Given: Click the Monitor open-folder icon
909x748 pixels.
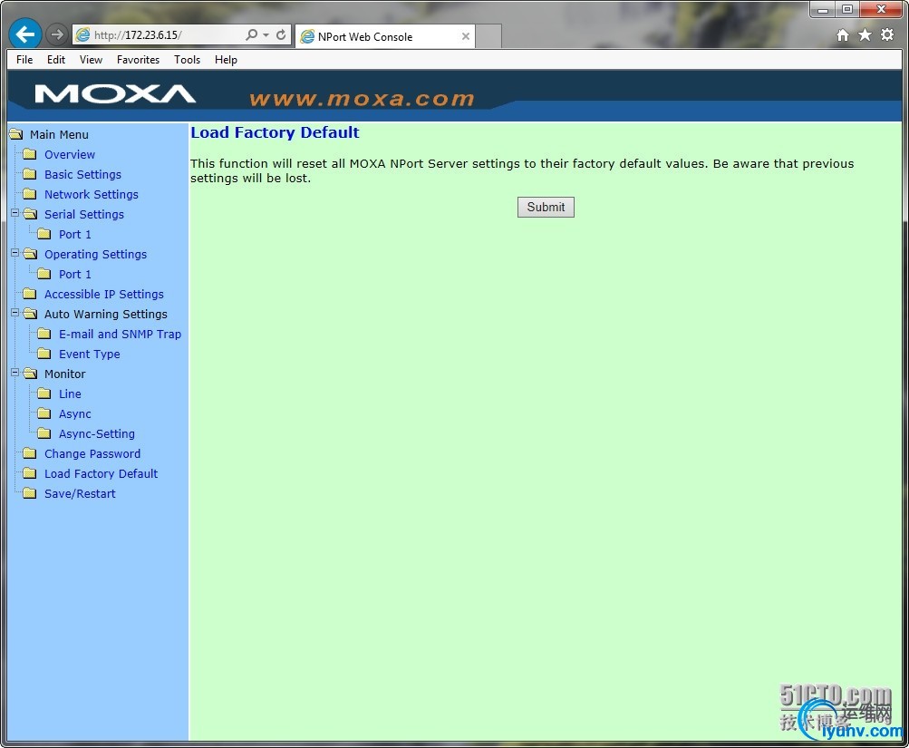Looking at the screenshot, I should pyautogui.click(x=30, y=374).
